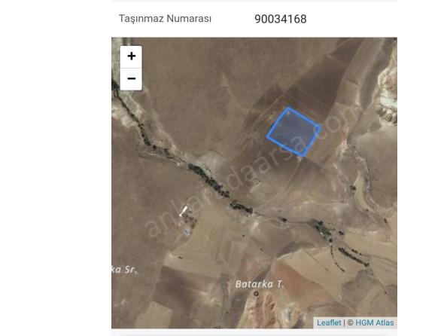The image size is (447, 336).
Task: Click the copyright symbol in map attribution
Action: point(351,323)
